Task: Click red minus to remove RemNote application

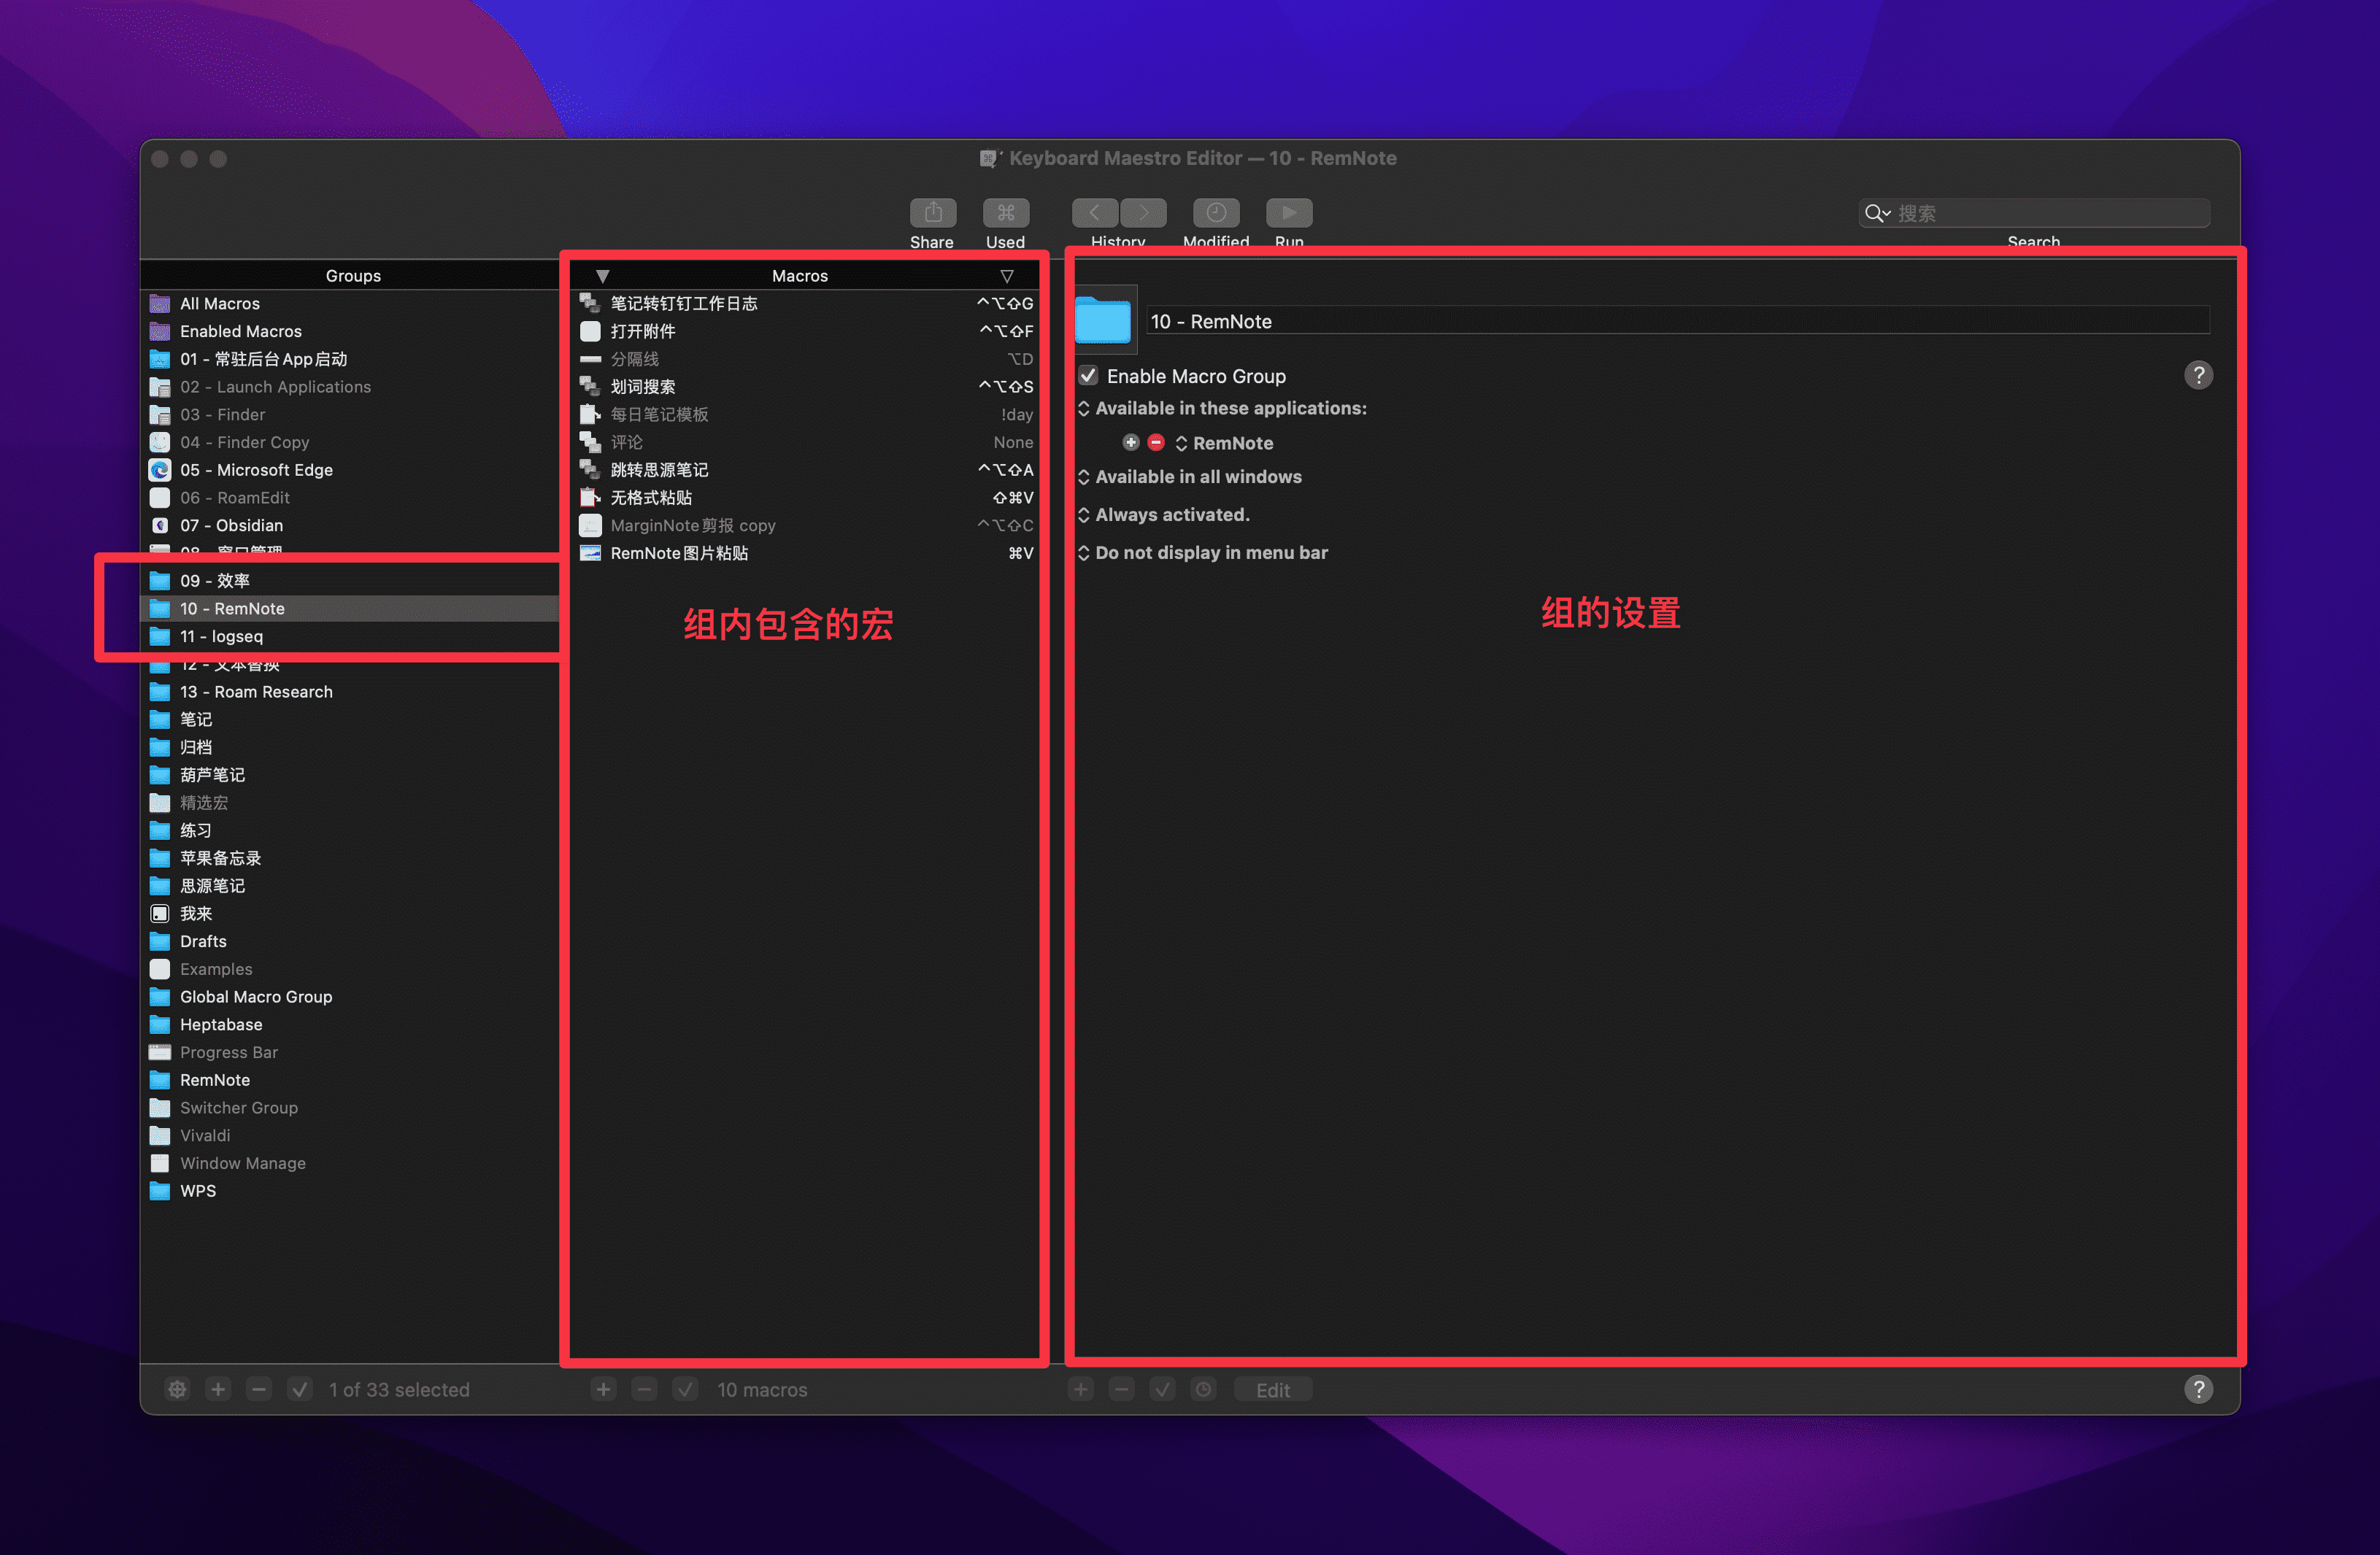Action: point(1156,442)
